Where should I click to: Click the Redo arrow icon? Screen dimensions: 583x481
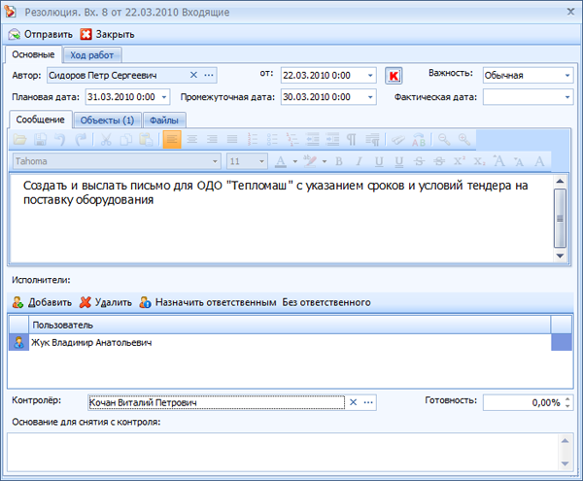tap(81, 139)
